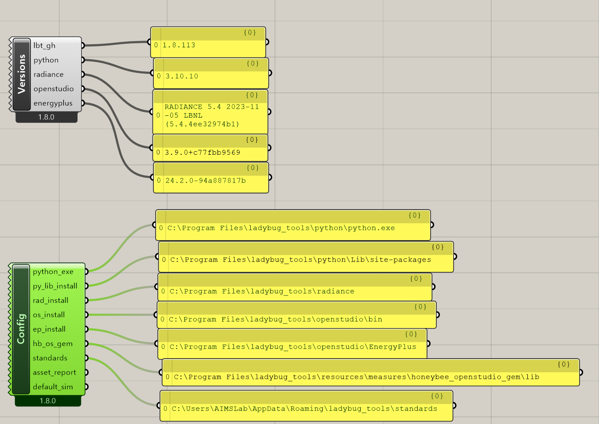
Task: Select the panel showing 24.2.0-94a887817b
Action: [211, 178]
